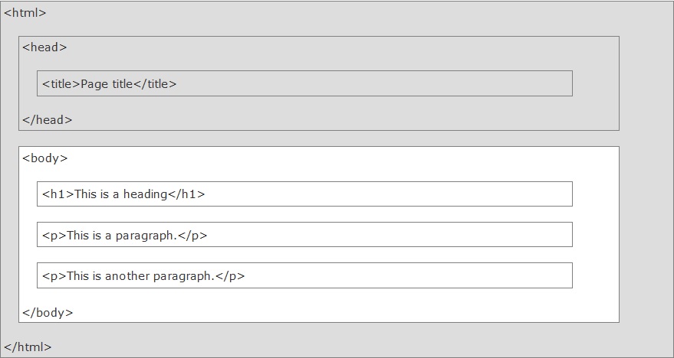Screen dimensions: 674x358
Task: Select the closing </p> after "a paragraph."
Action: click(x=192, y=236)
